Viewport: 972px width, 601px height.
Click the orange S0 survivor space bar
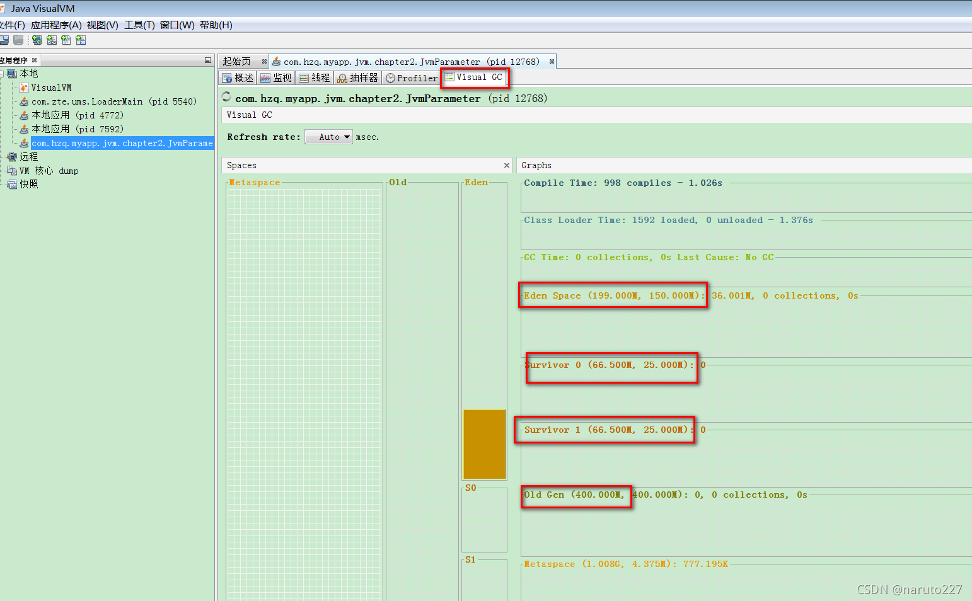click(x=484, y=444)
